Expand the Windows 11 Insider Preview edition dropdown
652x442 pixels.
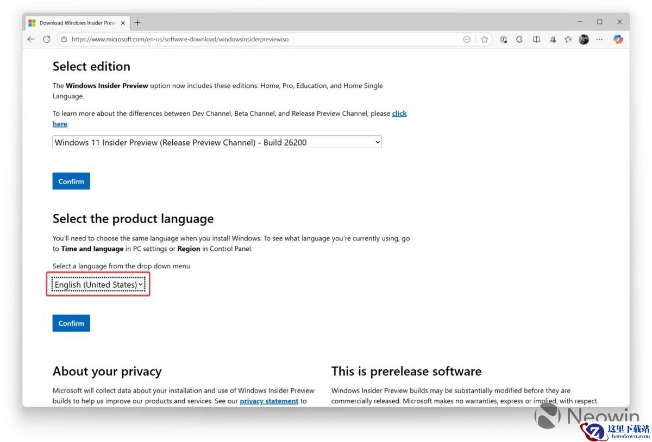217,142
